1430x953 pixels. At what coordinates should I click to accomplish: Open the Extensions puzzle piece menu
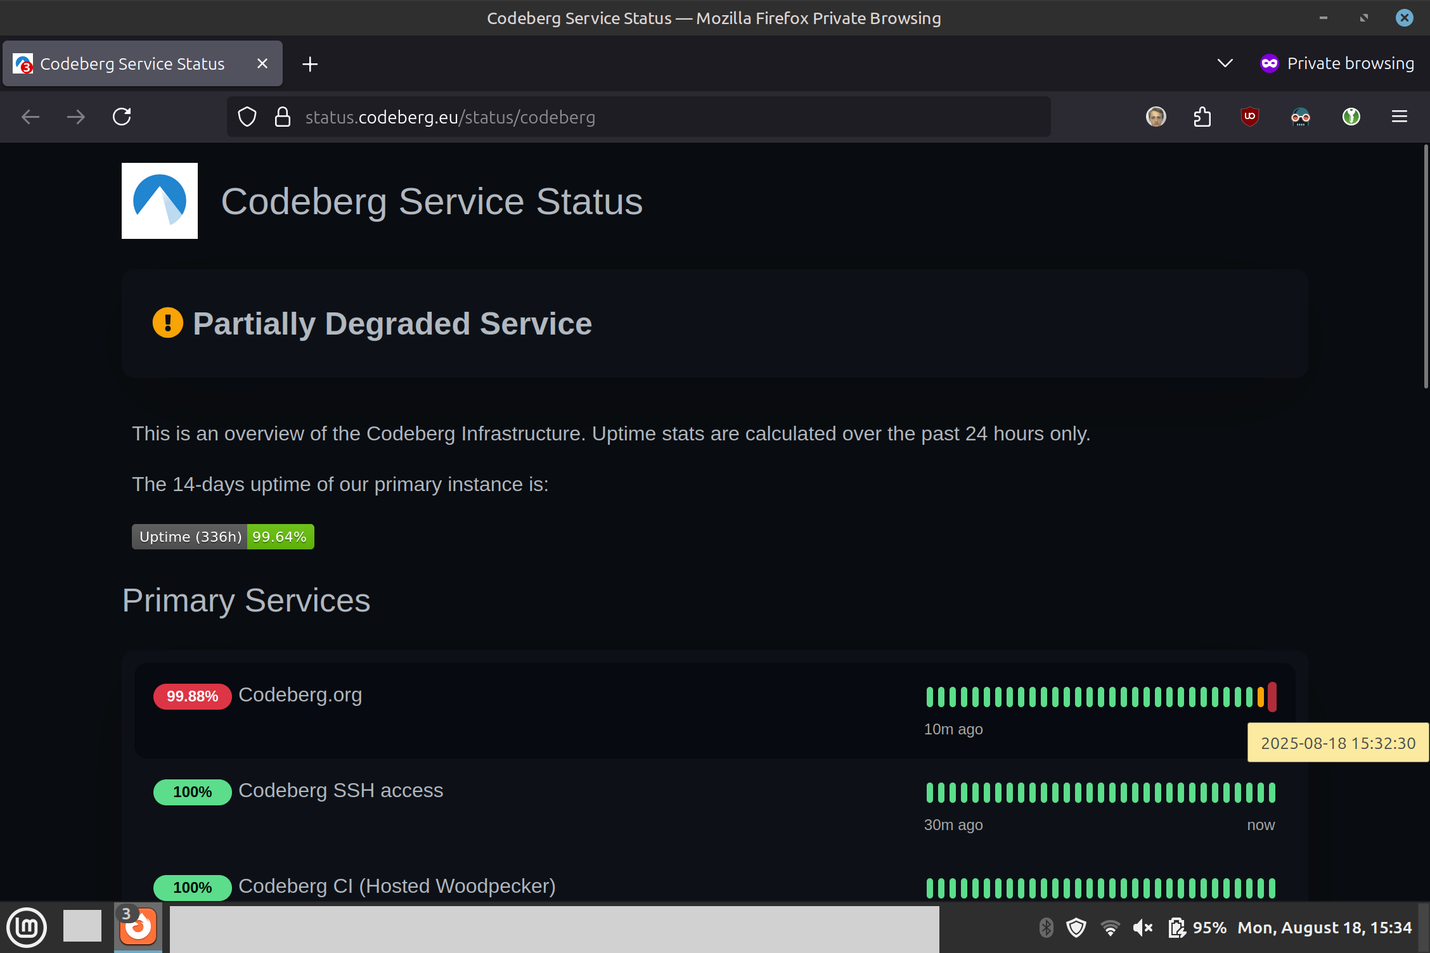1202,117
